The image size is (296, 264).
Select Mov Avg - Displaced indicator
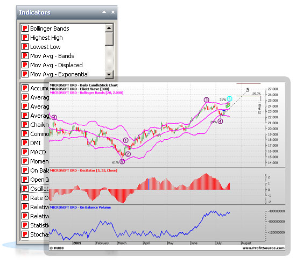57,65
